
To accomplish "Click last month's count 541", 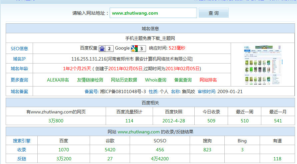I will coord(278,121).
